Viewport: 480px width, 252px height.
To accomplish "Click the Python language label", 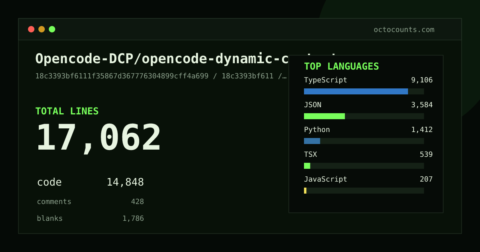I will tap(317, 130).
